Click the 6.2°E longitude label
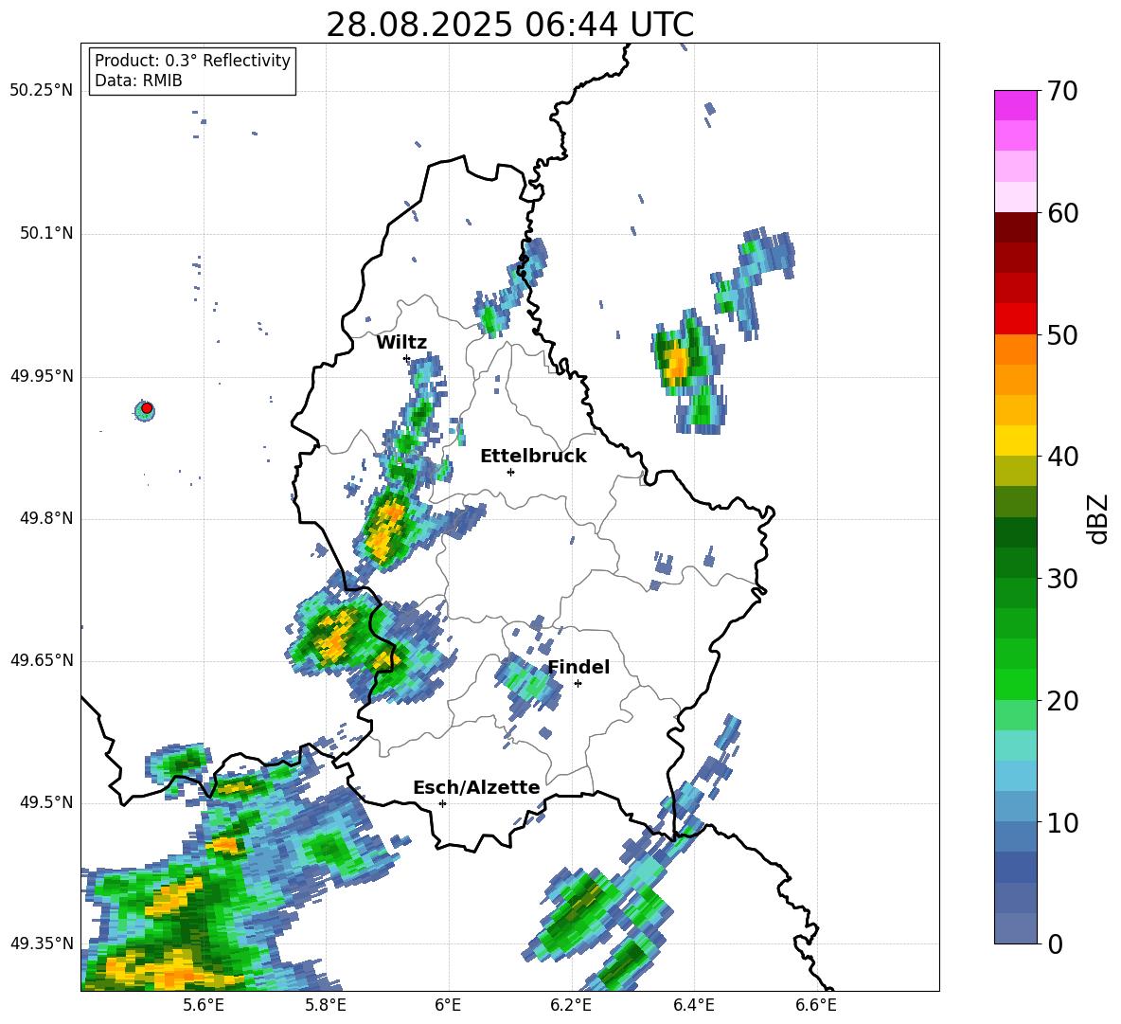This screenshot has width=1121, height=1024. coord(571,1005)
